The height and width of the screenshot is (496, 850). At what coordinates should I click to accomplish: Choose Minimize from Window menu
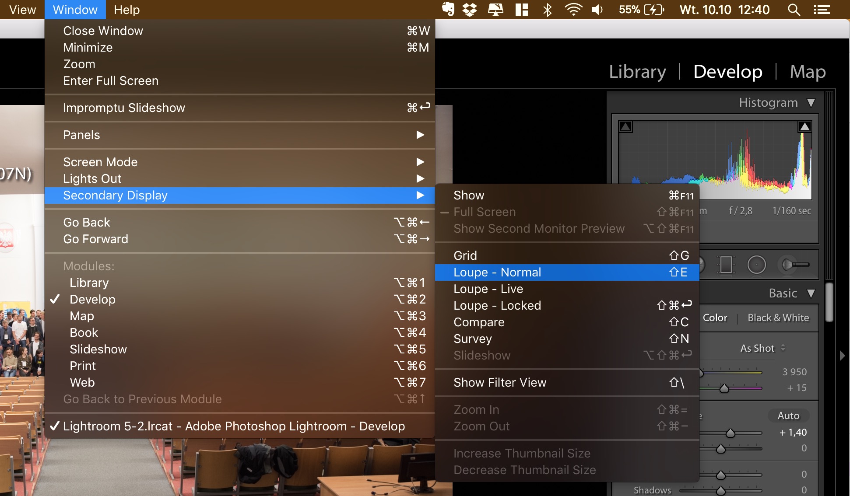tap(240, 47)
